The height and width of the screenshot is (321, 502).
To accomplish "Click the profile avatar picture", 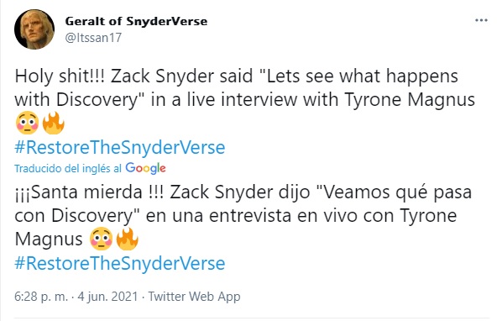I will coord(34,29).
